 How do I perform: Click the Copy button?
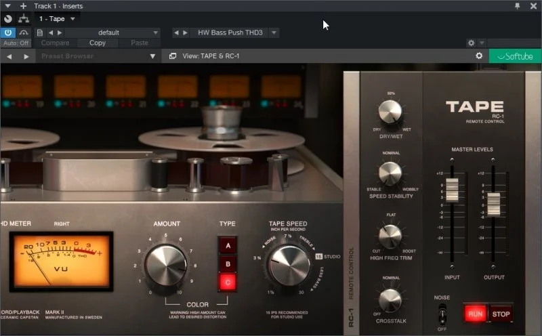(98, 43)
